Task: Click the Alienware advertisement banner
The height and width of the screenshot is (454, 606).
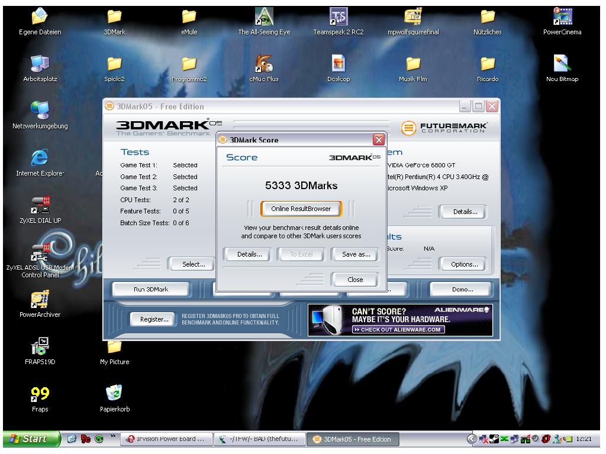Action: coord(400,320)
